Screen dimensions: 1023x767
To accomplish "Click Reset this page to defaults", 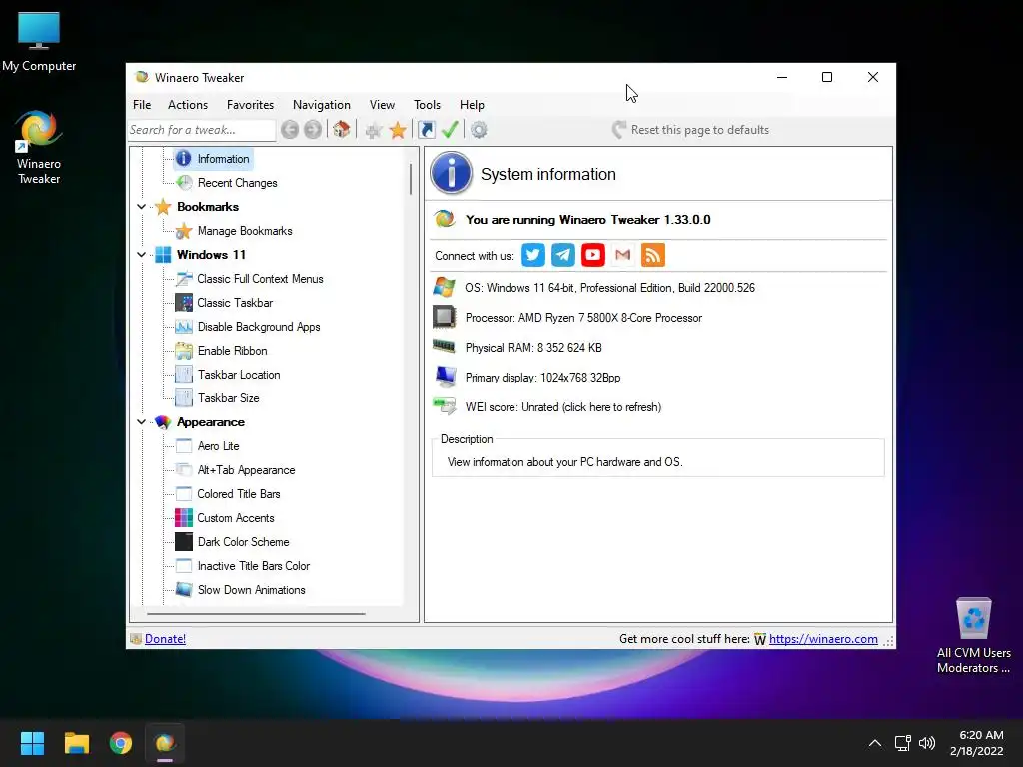I will point(691,130).
